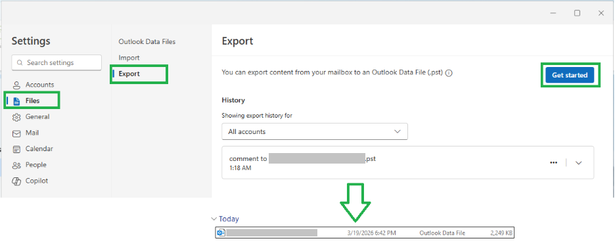Open the All accounts dropdown
This screenshot has width=615, height=247.
coord(315,131)
